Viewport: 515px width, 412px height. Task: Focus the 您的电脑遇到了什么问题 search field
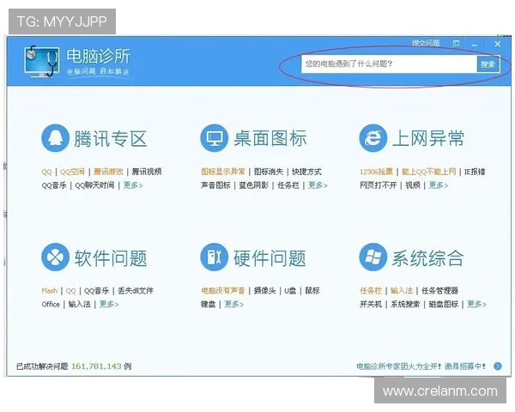389,64
